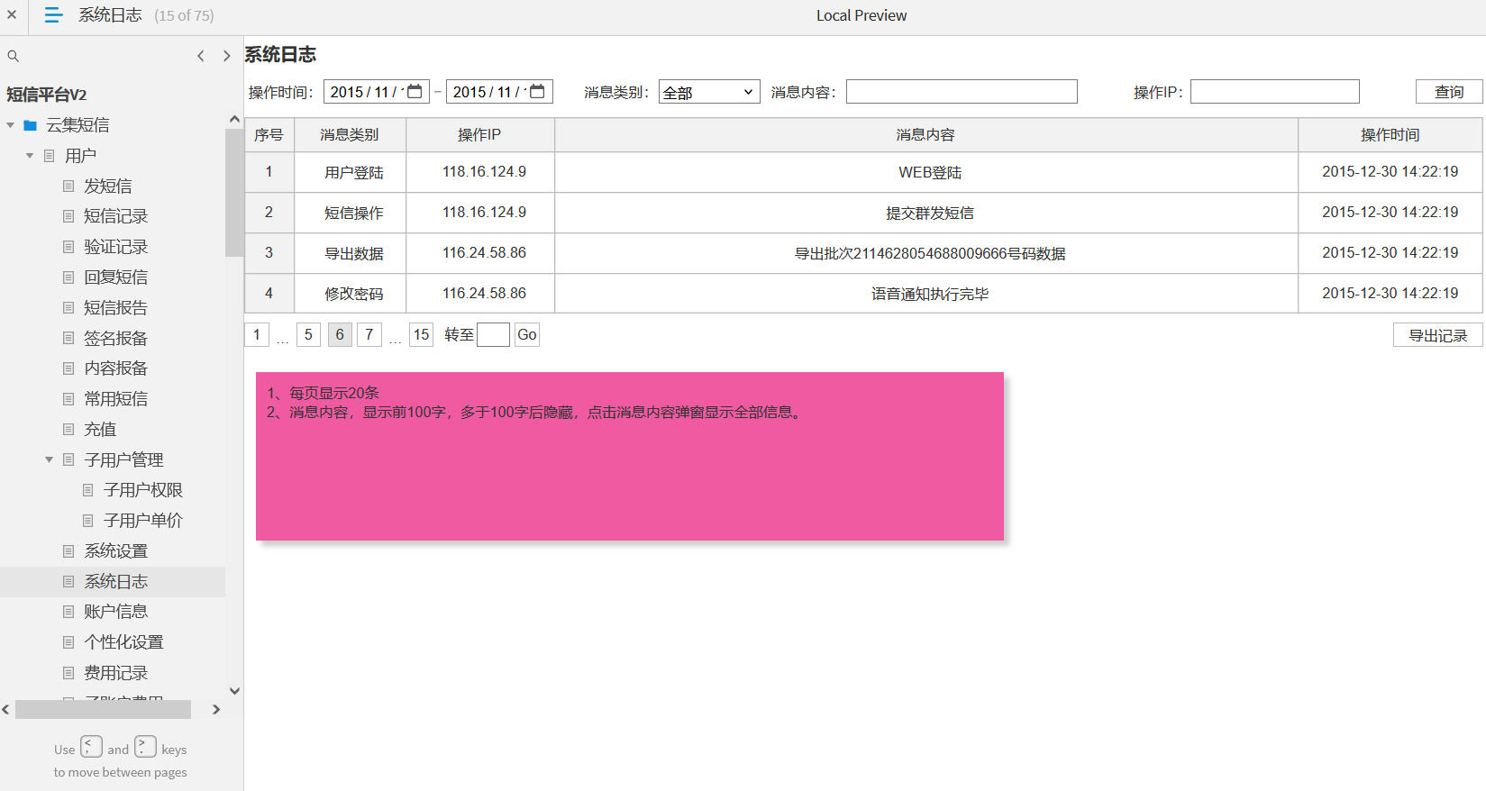Click the end date field 2015/11

pos(498,92)
